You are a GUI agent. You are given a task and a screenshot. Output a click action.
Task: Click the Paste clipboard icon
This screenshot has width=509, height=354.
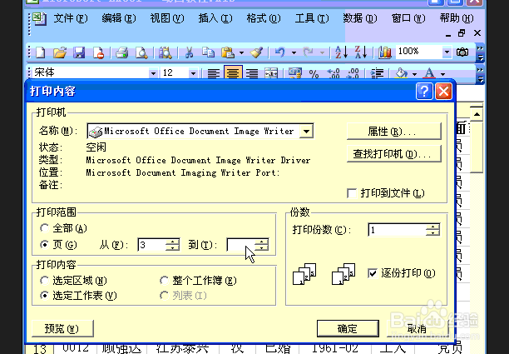coord(228,52)
